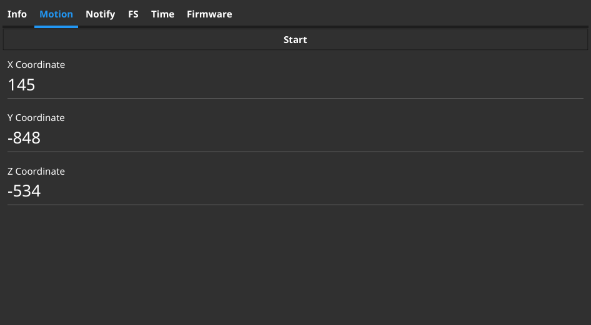591x325 pixels.
Task: Click the X Coordinate label
Action: 36,65
